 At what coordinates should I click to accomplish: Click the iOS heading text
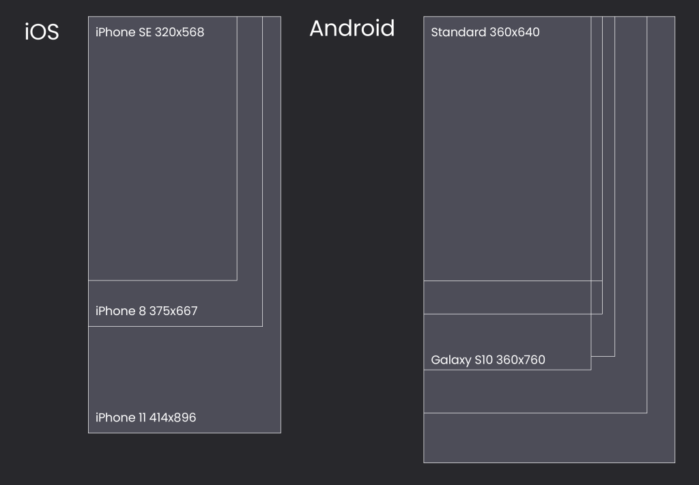[42, 32]
